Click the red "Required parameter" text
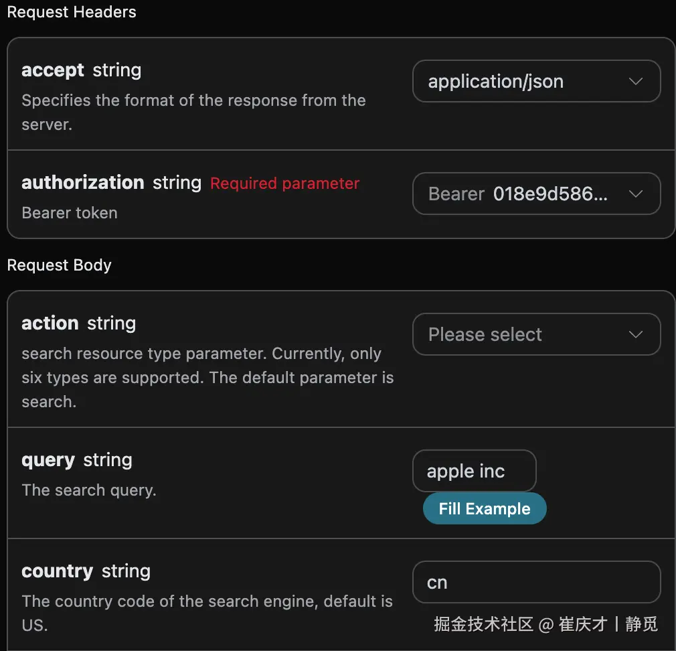Screen dimensions: 676x651 tap(284, 184)
